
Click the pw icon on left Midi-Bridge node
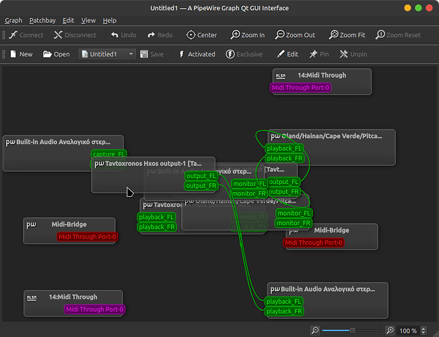[32, 224]
